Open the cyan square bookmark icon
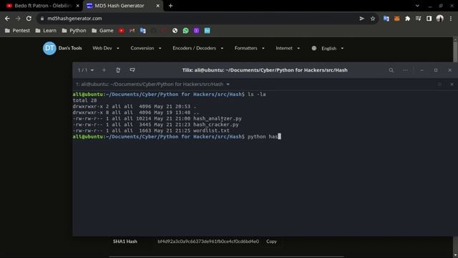 tap(207, 30)
